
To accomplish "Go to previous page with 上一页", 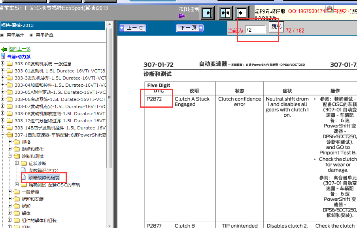I will (x=133, y=28).
